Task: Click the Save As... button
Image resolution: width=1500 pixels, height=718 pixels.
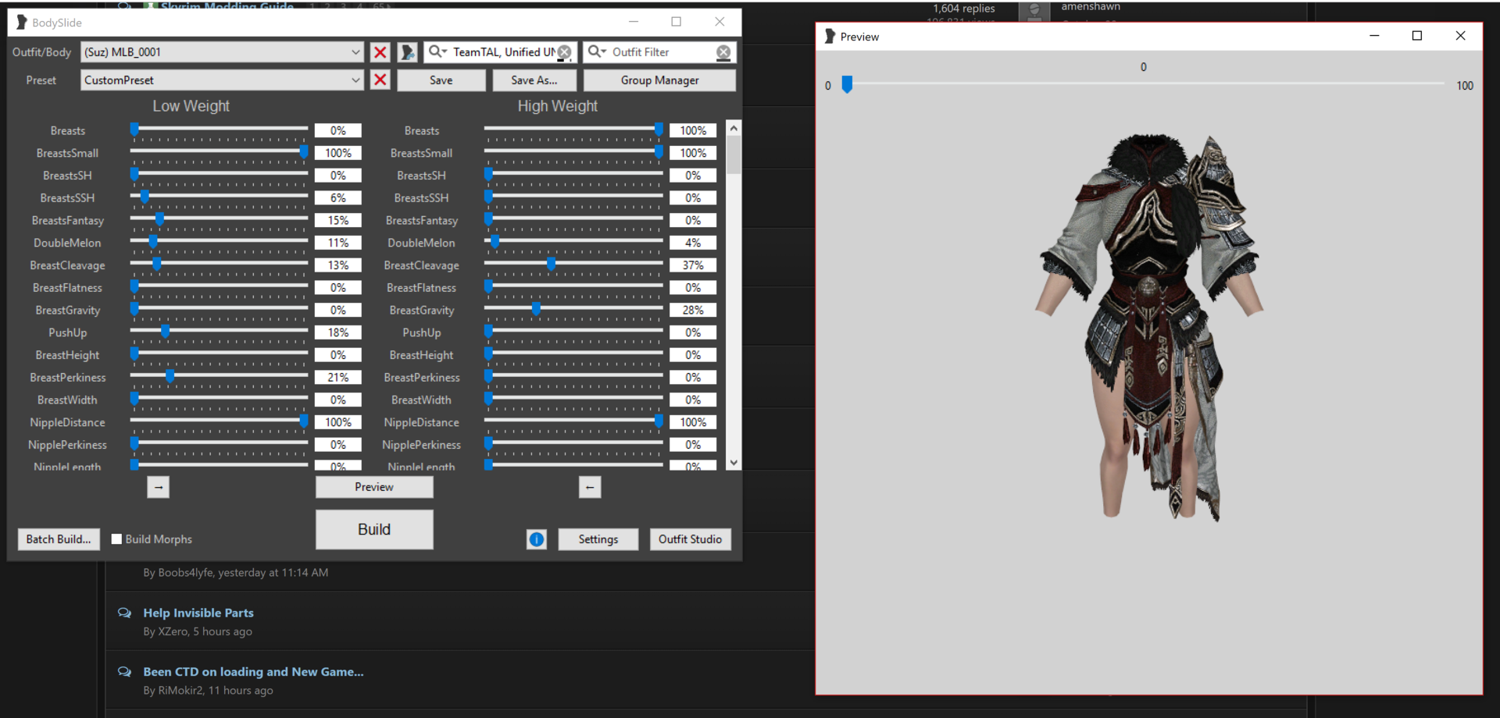Action: point(534,80)
